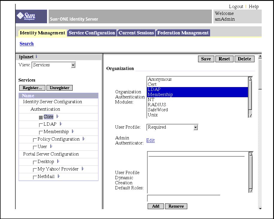Select SafeWord in the authentication modules list

tap(197, 110)
